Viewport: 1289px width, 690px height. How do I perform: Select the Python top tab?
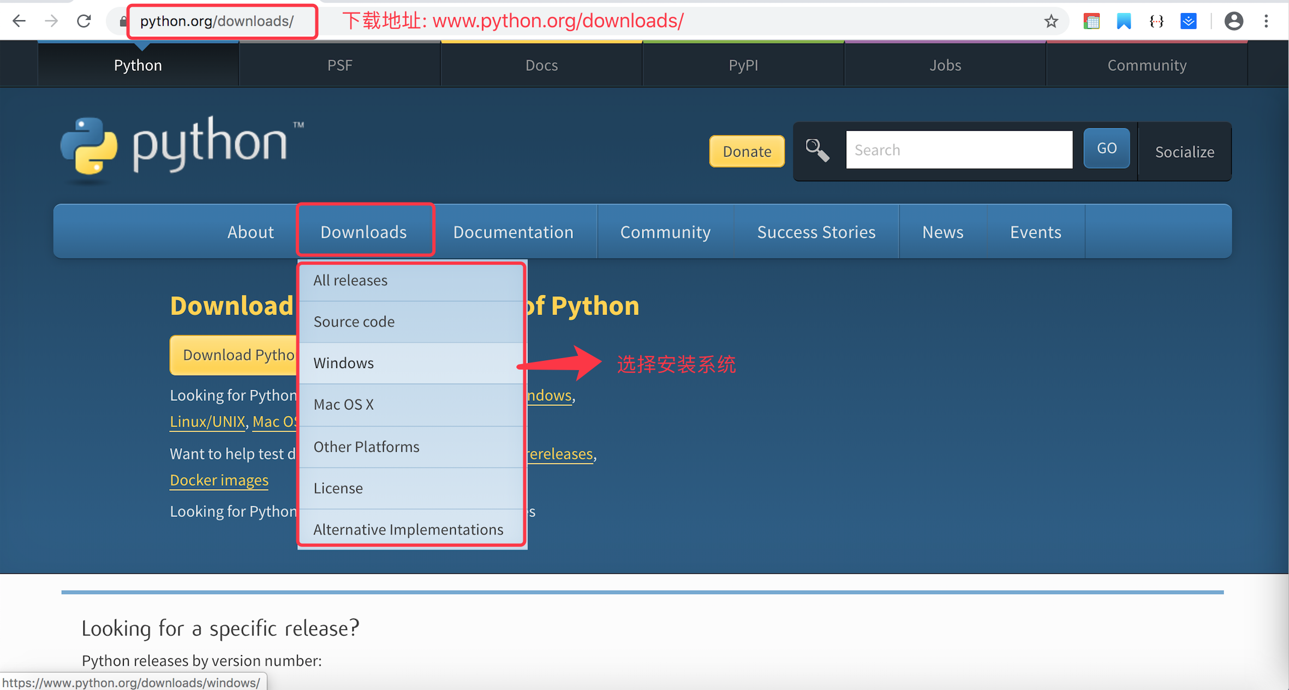coord(138,65)
